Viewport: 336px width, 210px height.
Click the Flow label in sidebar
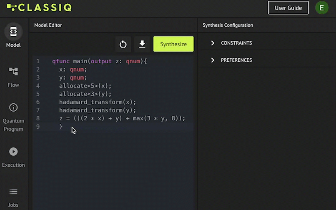(13, 85)
